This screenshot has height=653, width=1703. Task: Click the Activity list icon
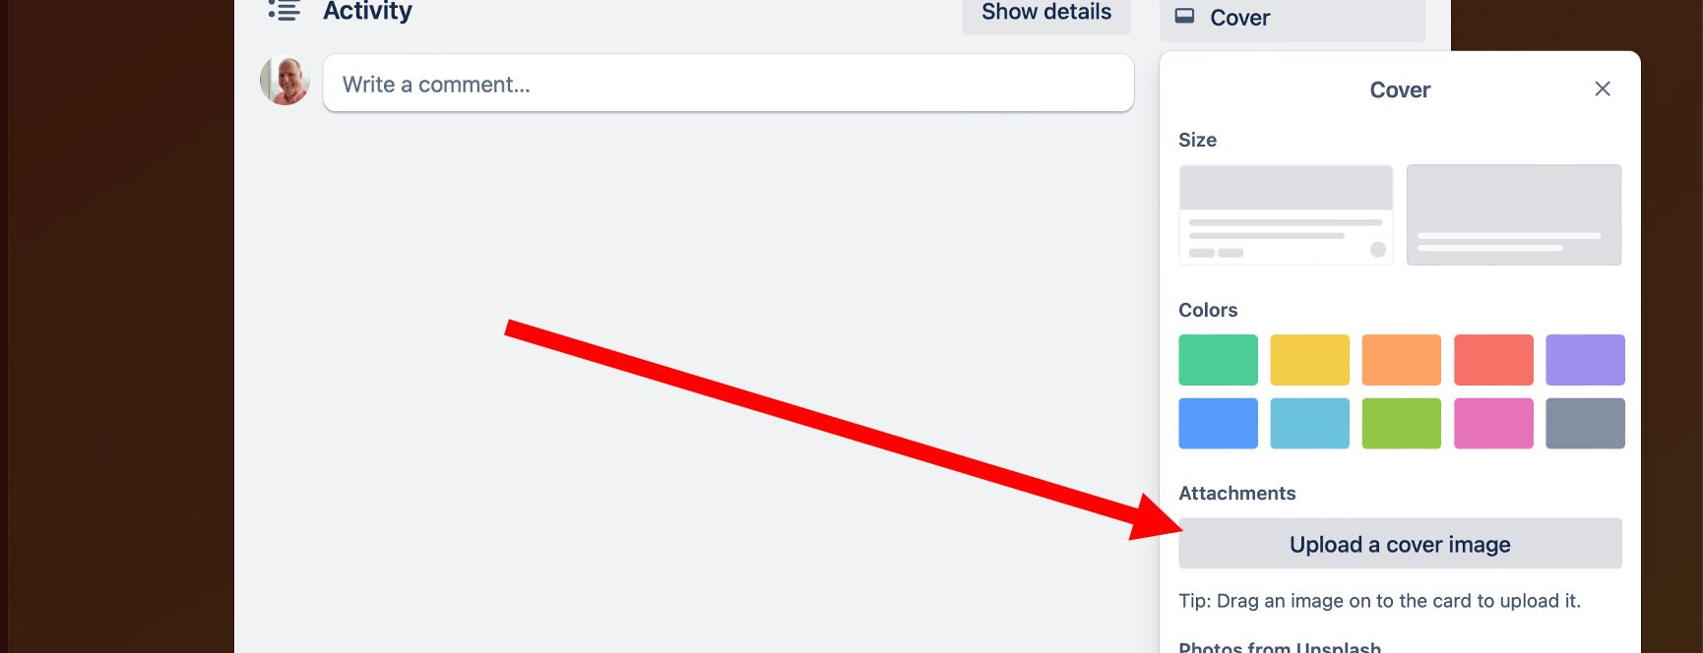284,10
